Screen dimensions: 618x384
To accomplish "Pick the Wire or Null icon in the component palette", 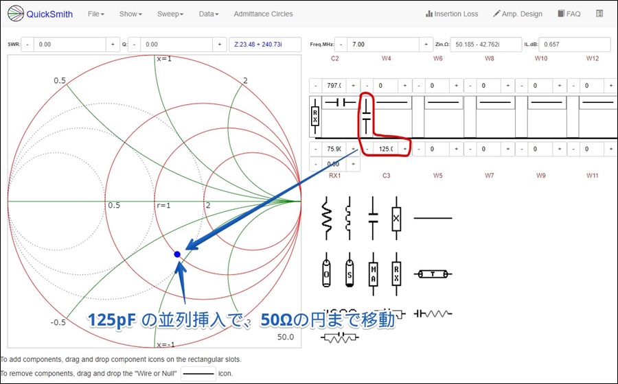I will [433, 217].
